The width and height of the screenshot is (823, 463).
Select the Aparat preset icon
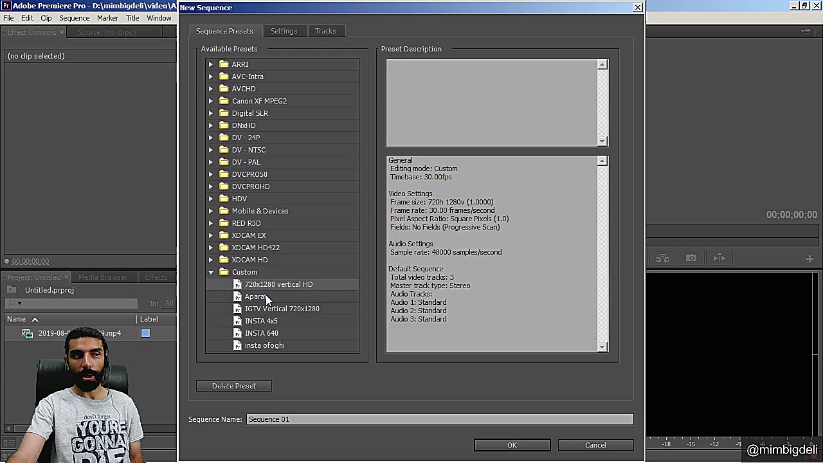[x=238, y=296]
